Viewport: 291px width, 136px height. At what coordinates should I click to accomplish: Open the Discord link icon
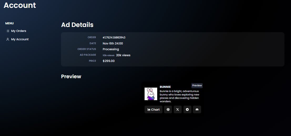(x=197, y=110)
